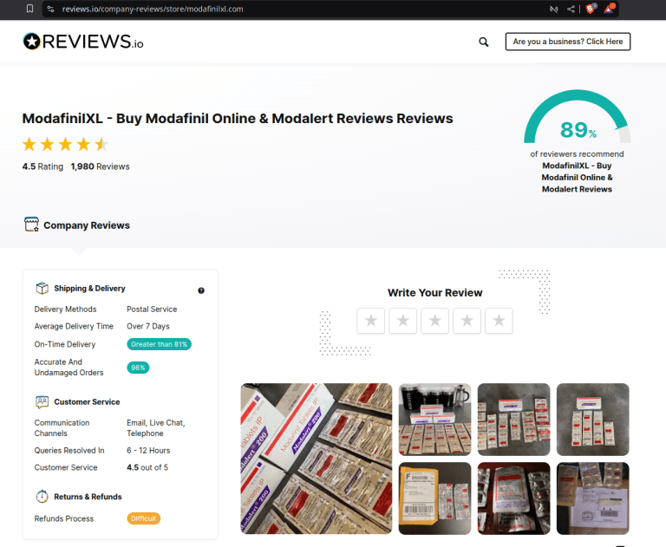Open top-row photo of boxes and strips on gray
The height and width of the screenshot is (547, 666).
513,420
